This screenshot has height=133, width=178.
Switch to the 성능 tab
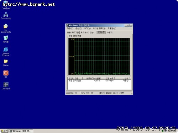click(91, 32)
